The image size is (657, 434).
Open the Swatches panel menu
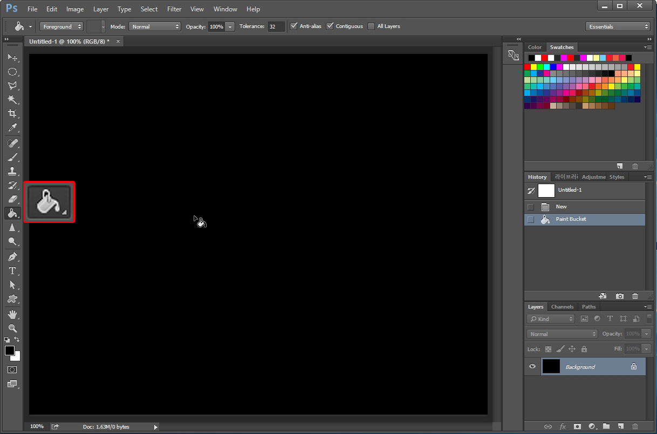[x=648, y=47]
